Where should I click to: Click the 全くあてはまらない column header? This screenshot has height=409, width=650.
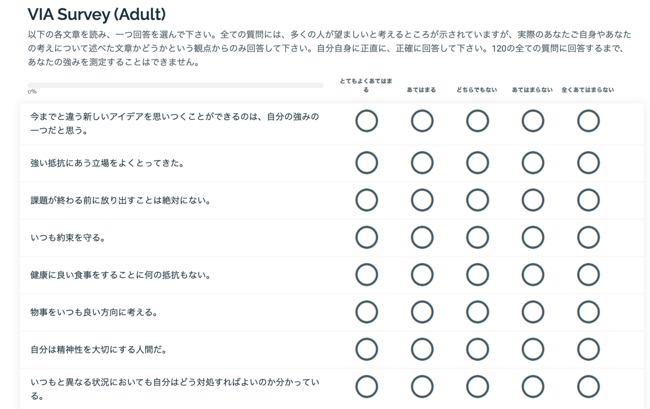[x=587, y=90]
